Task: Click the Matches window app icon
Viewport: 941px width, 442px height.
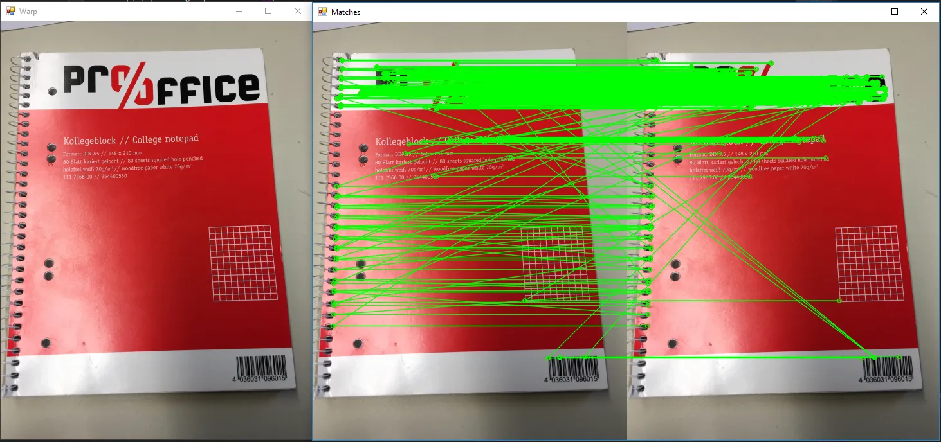Action: pyautogui.click(x=323, y=12)
